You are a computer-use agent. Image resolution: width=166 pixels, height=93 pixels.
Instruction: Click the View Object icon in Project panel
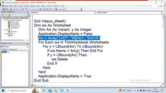tap(6, 15)
